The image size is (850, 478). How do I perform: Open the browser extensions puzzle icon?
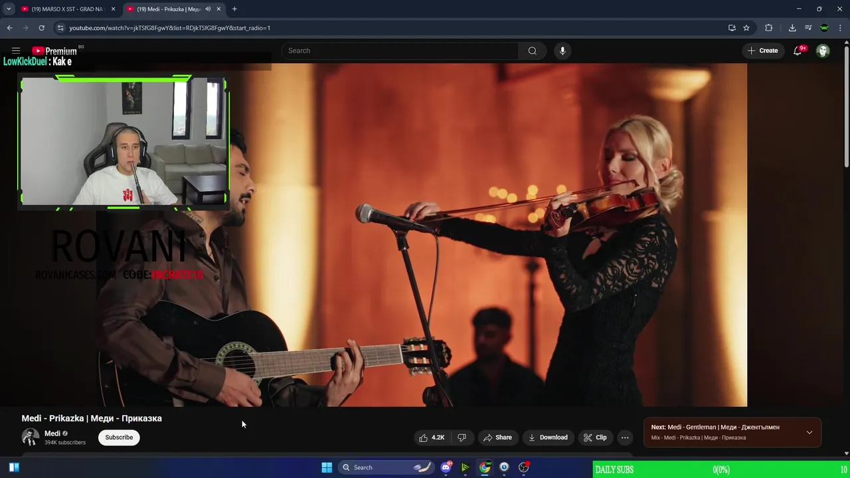pos(769,28)
